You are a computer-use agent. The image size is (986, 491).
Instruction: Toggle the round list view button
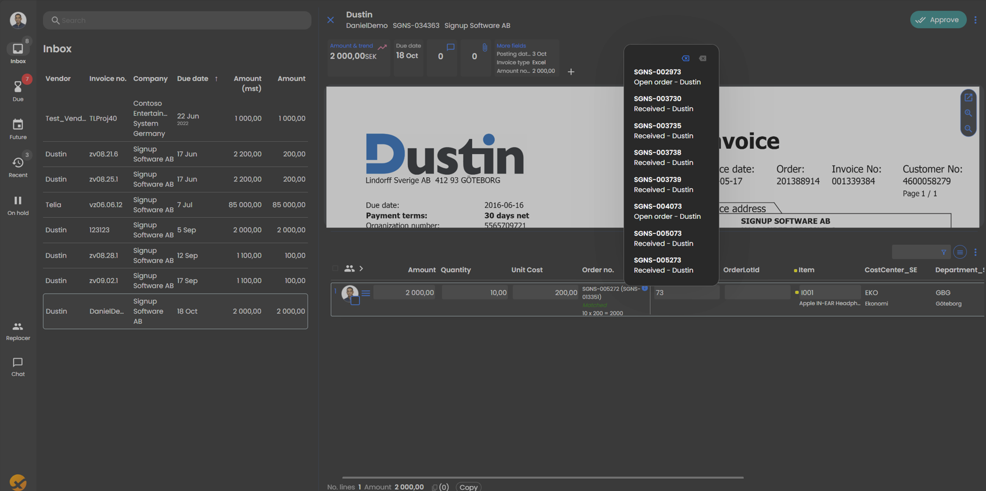[x=960, y=252]
